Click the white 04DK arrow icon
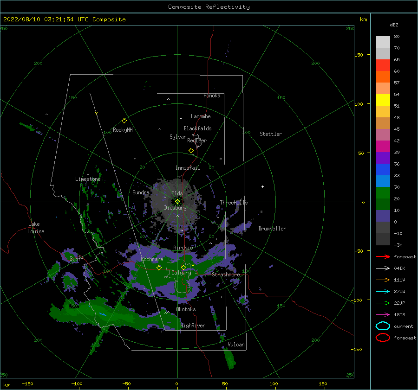 (x=383, y=268)
